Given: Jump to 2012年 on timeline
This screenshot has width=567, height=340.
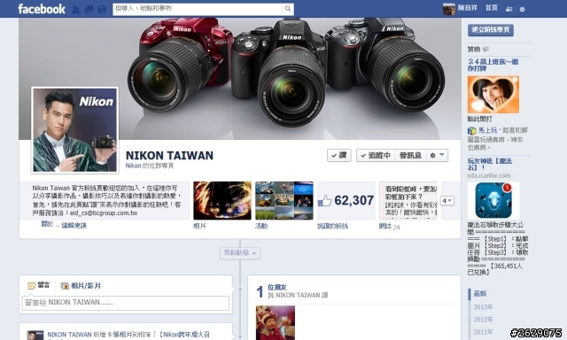Looking at the screenshot, I should click(483, 320).
